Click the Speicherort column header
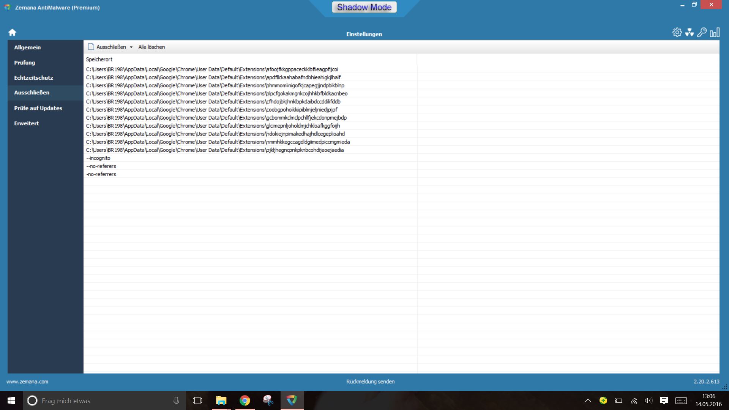 (x=99, y=59)
